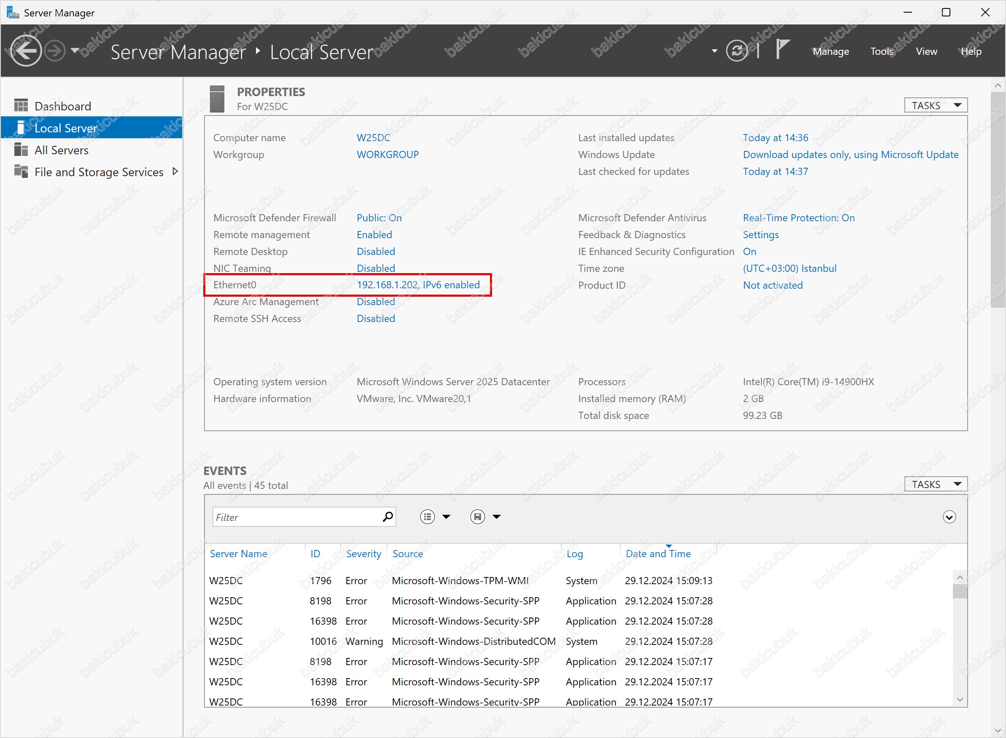Click the main vertical scrollbar thumb
This screenshot has width=1006, height=738.
(x=998, y=200)
